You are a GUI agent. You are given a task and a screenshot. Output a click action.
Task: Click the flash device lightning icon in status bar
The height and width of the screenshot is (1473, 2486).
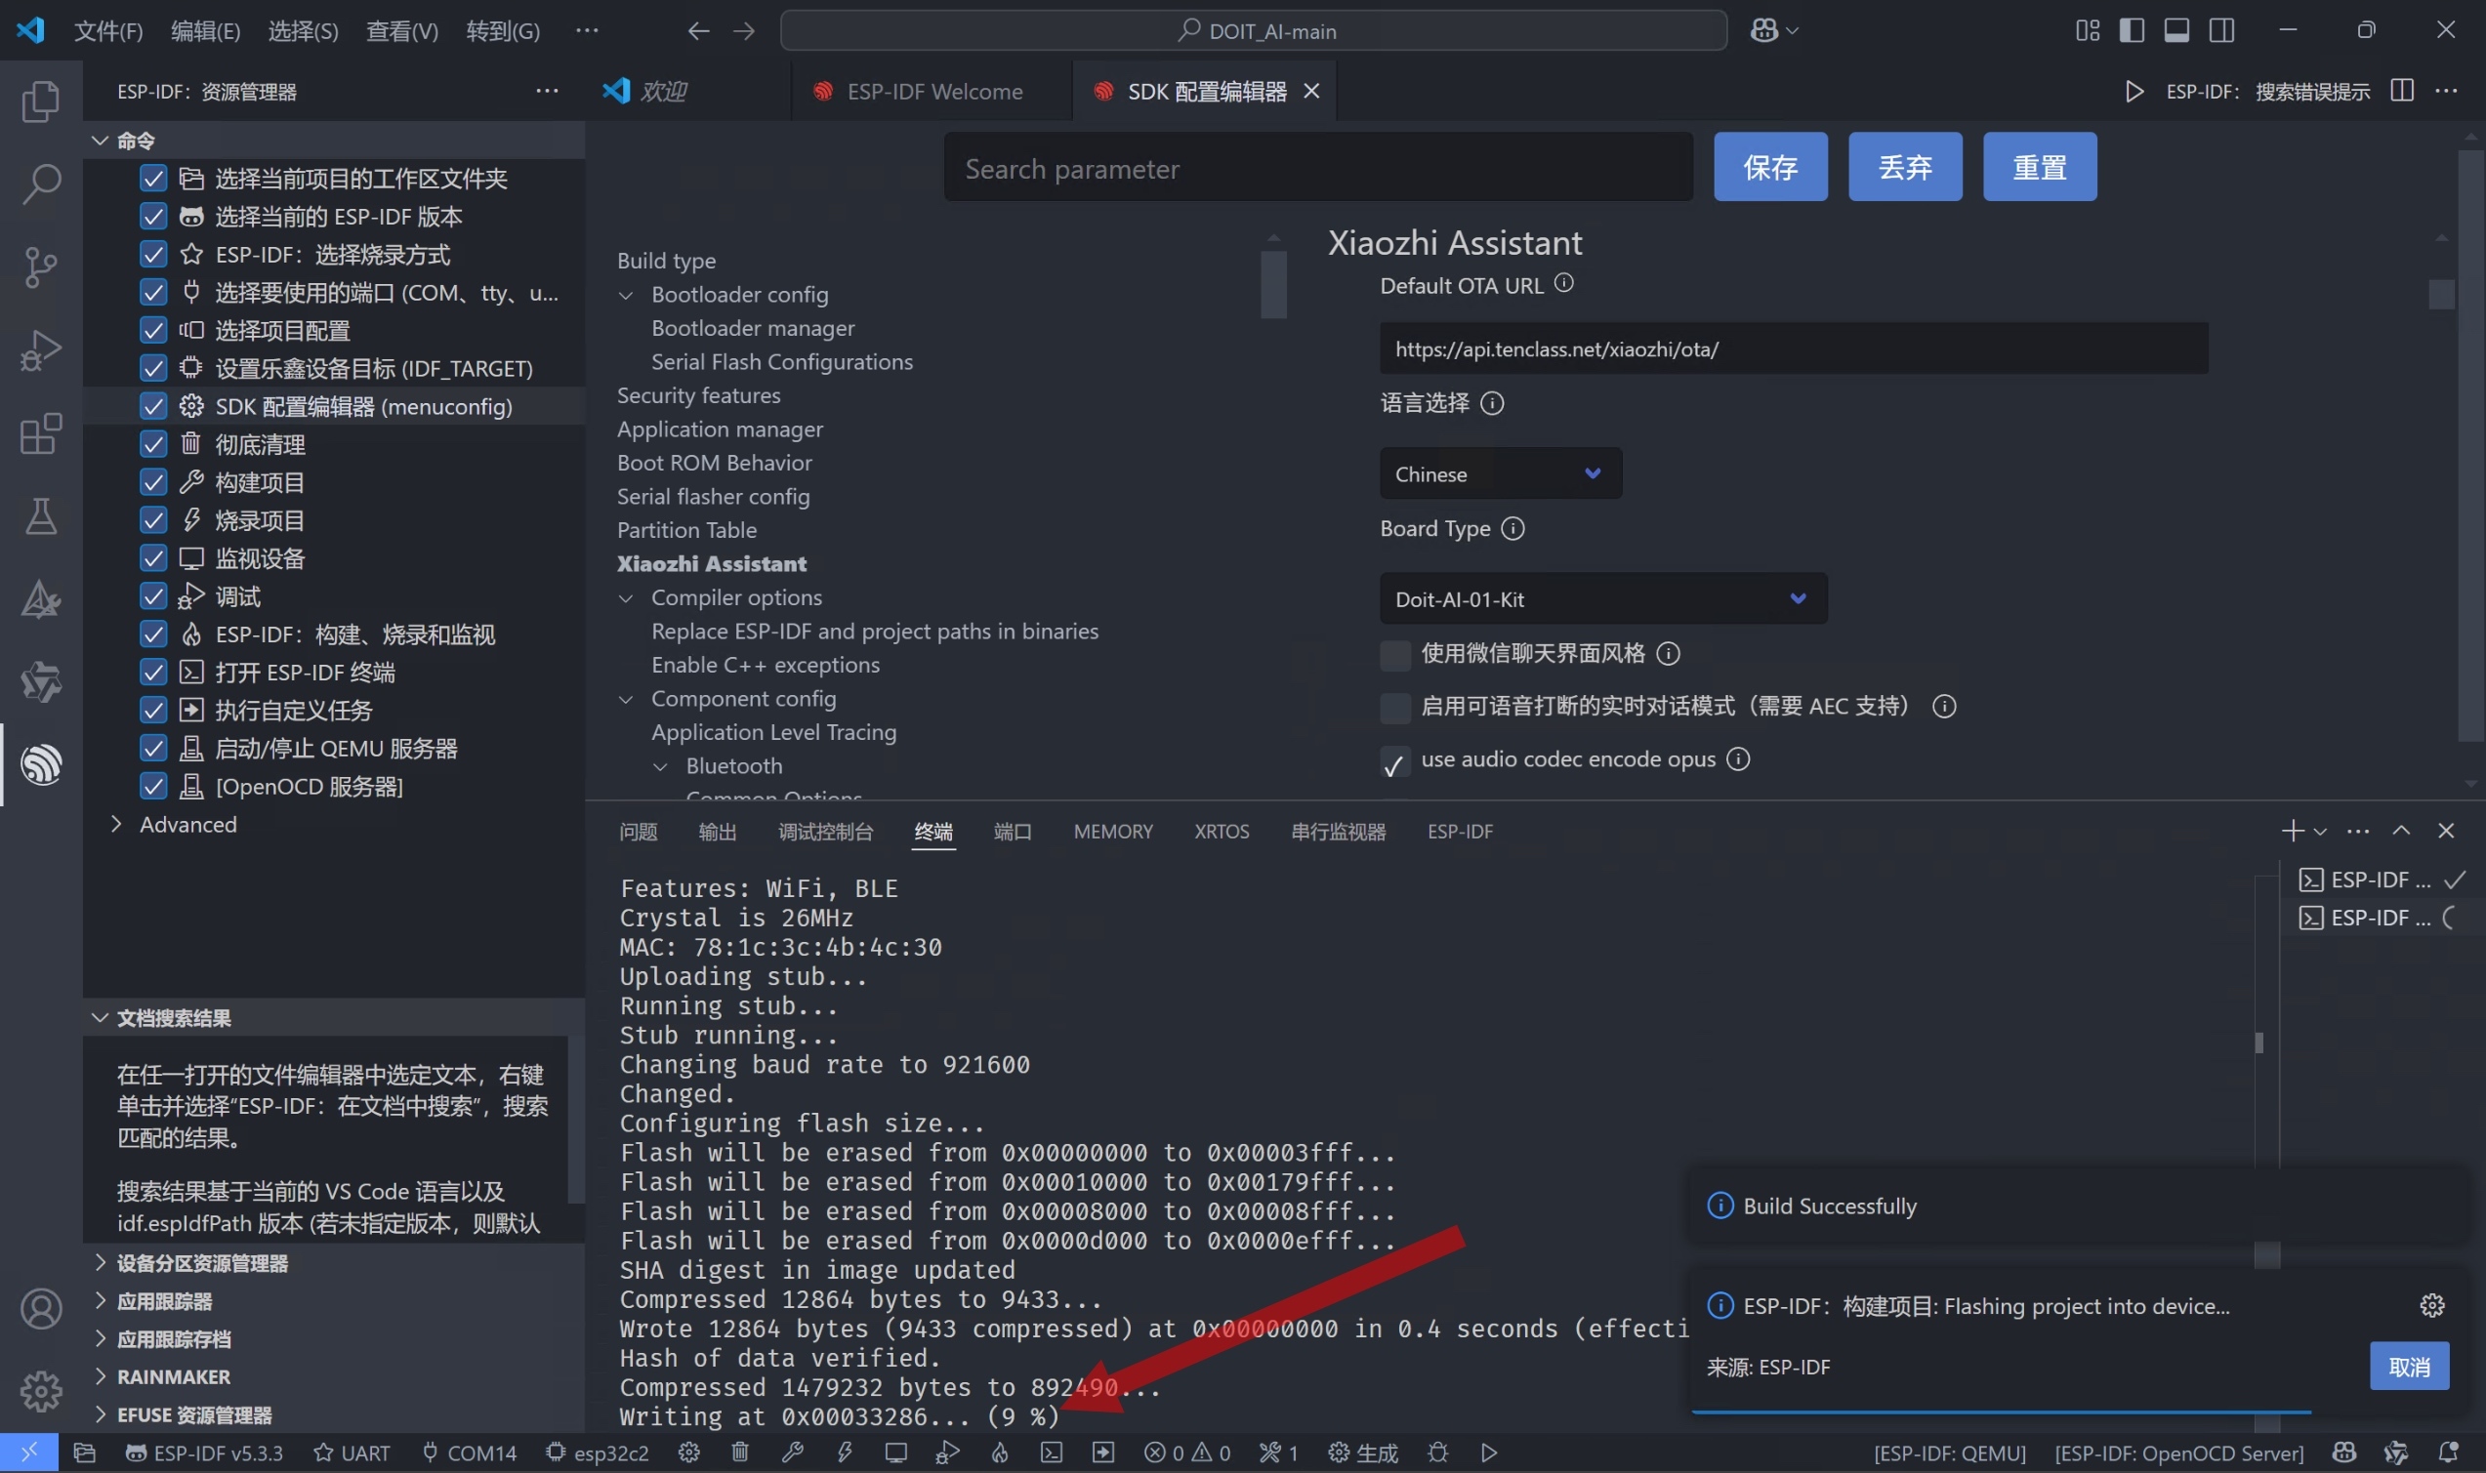844,1453
